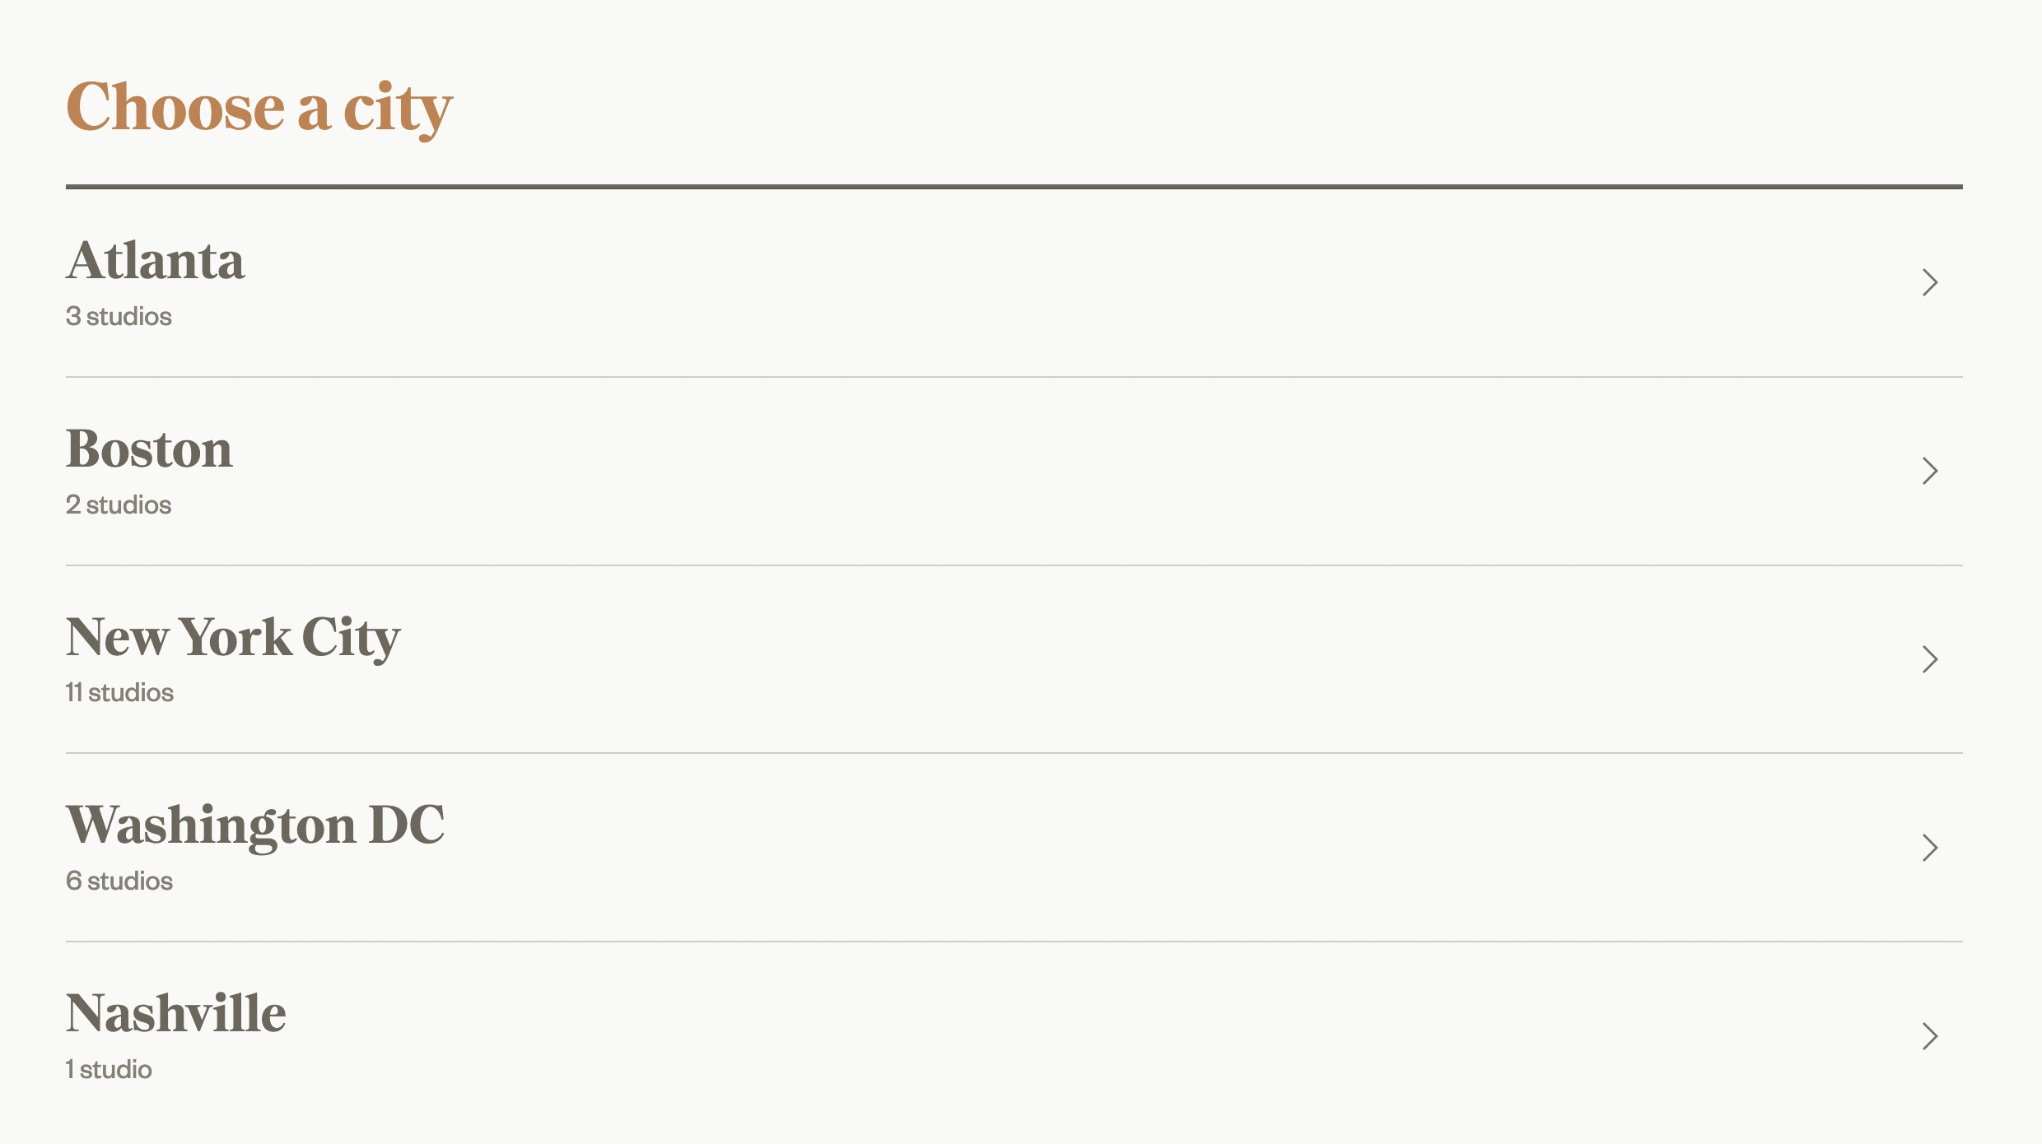This screenshot has height=1144, width=2042.
Task: Choose Boston from the city list
Action: 149,449
